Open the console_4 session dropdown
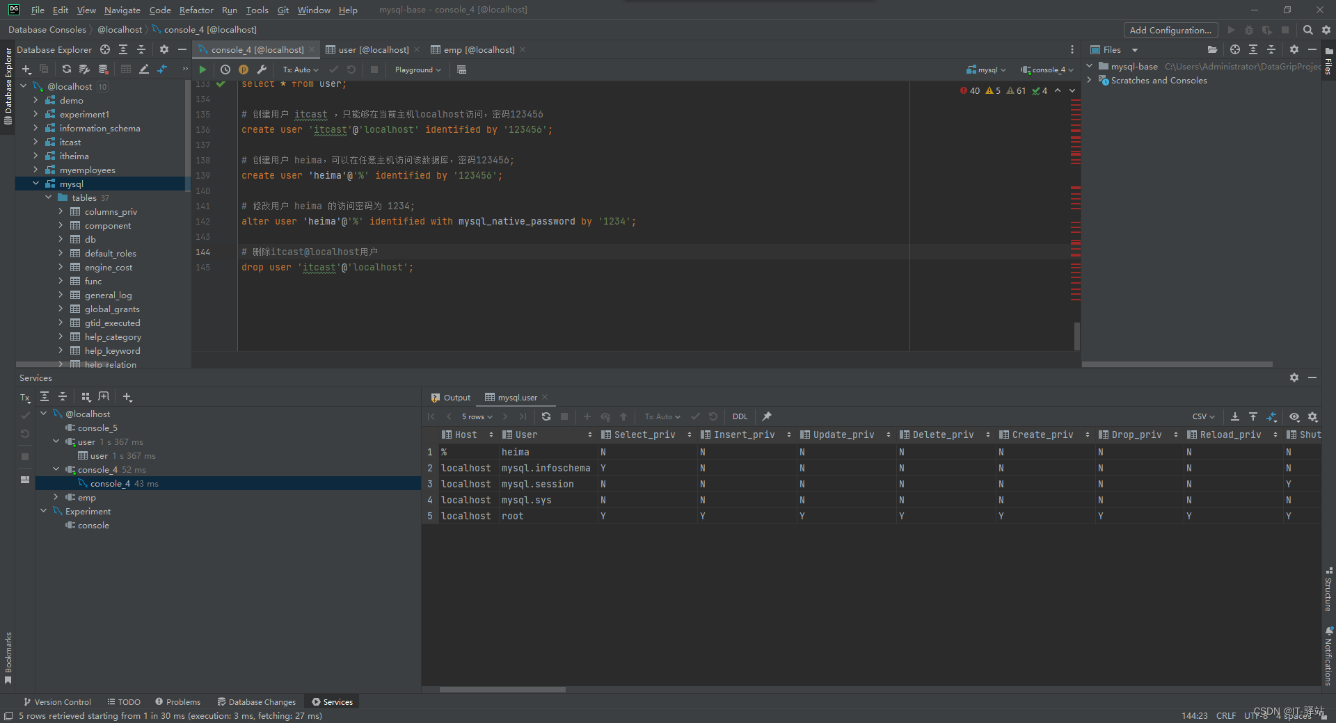Screen dimensions: 1336x723 click(1047, 70)
